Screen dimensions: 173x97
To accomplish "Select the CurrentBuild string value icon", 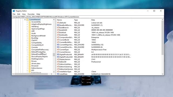I will tap(58, 40).
